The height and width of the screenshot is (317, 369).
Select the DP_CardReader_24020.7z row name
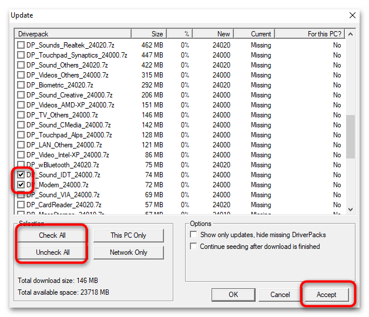pyautogui.click(x=64, y=205)
